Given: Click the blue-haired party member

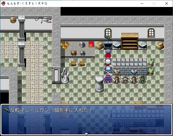Looking at the screenshot, I should pos(108,71).
